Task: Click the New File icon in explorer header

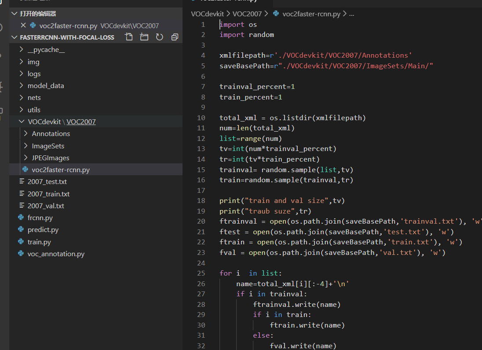Action: 129,37
